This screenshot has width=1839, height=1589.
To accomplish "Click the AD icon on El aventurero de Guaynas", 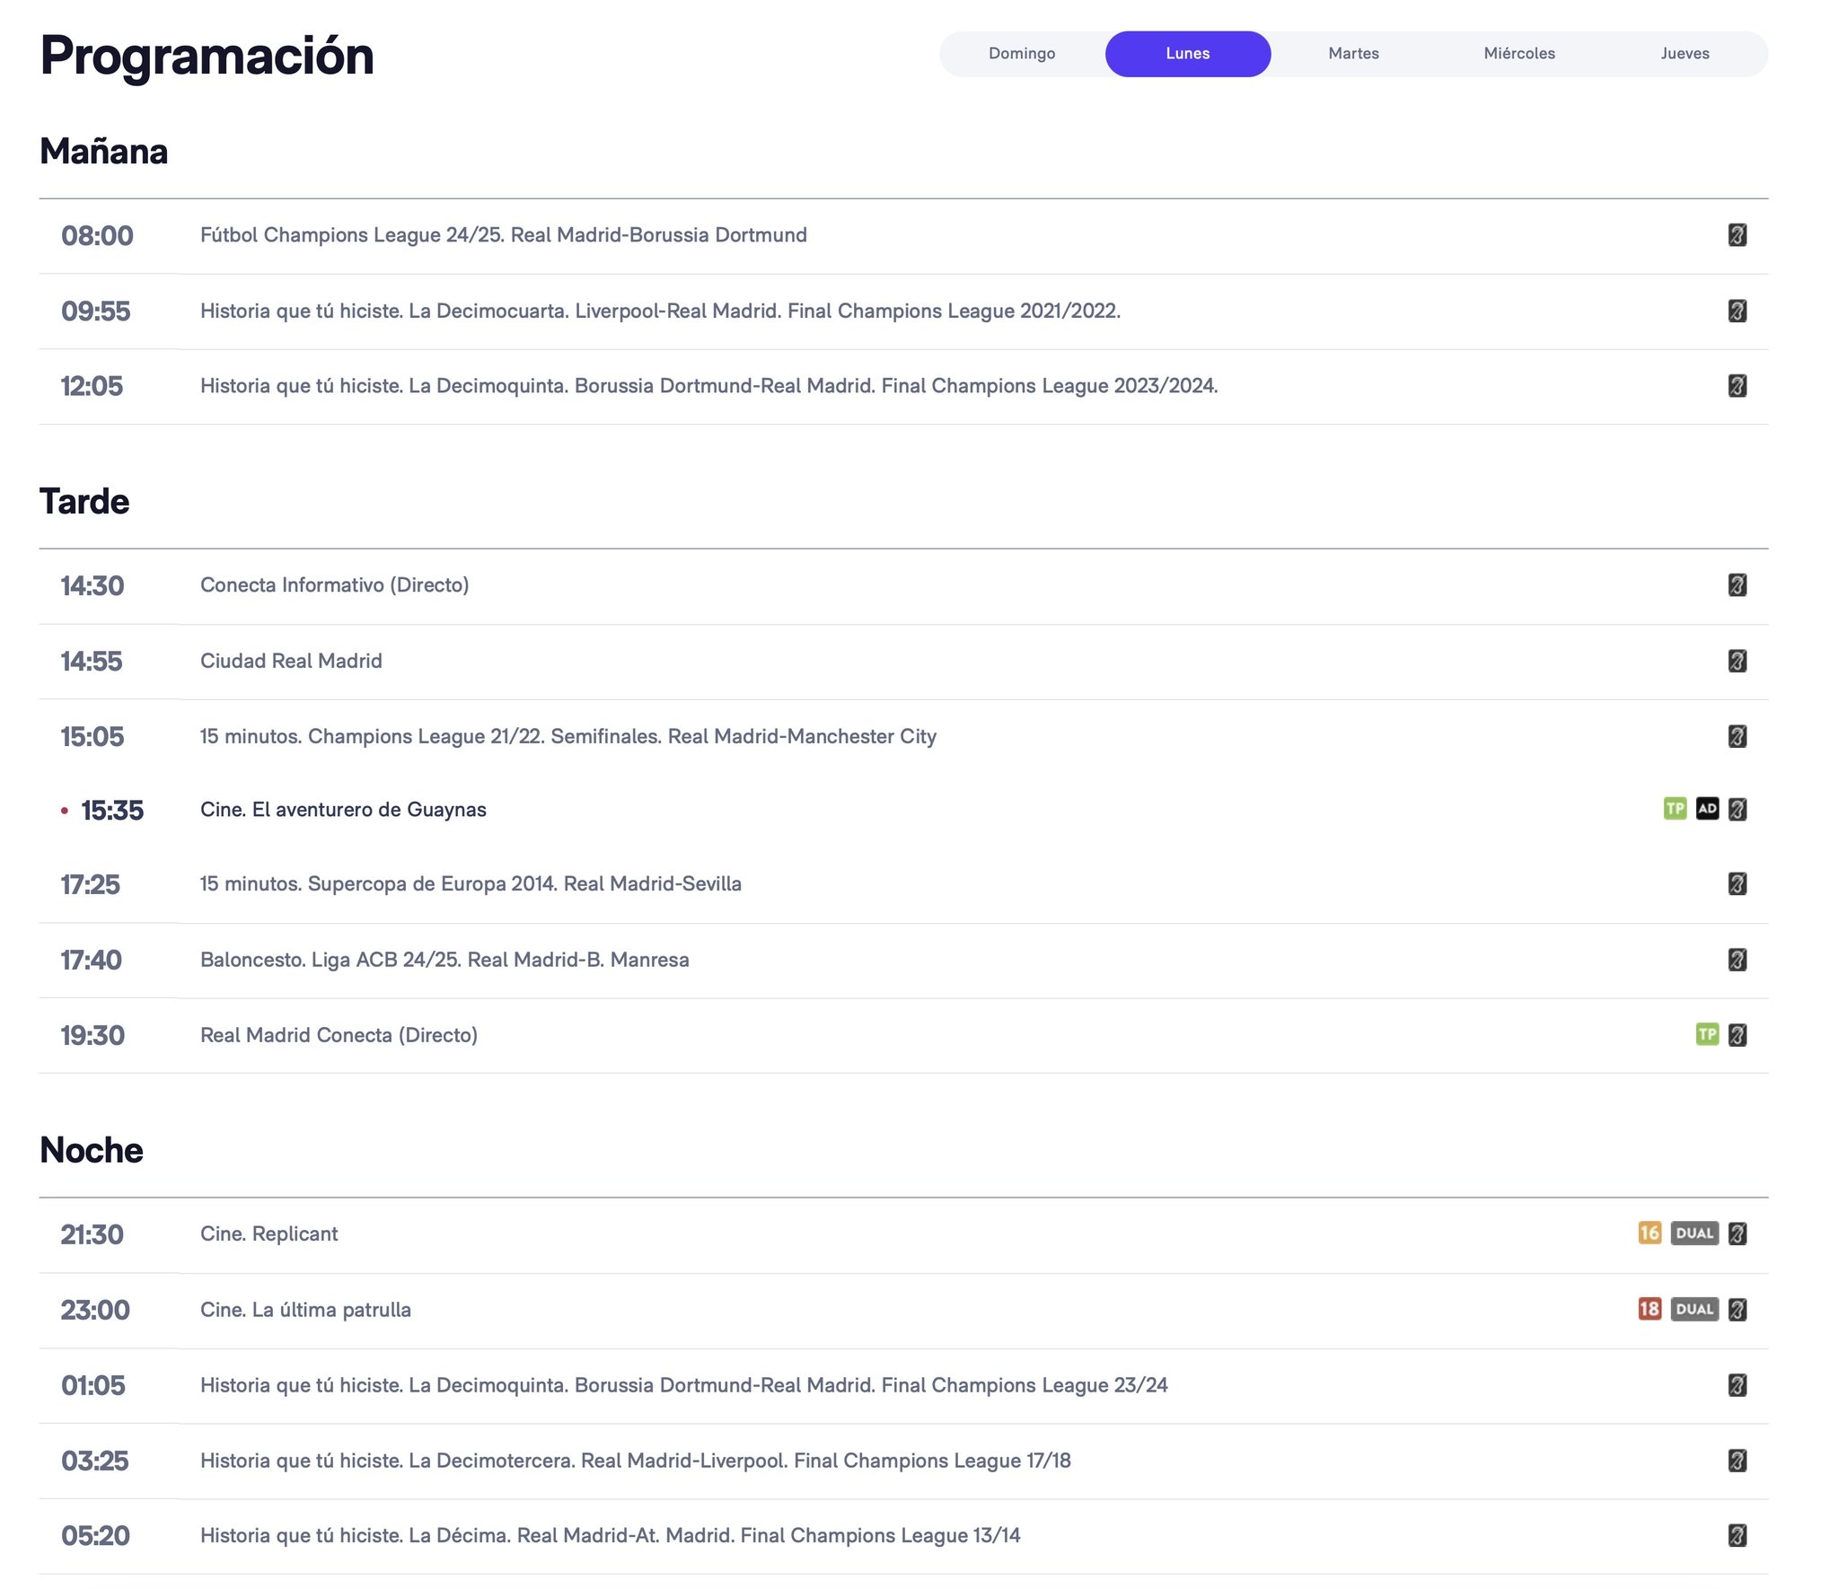I will 1706,809.
